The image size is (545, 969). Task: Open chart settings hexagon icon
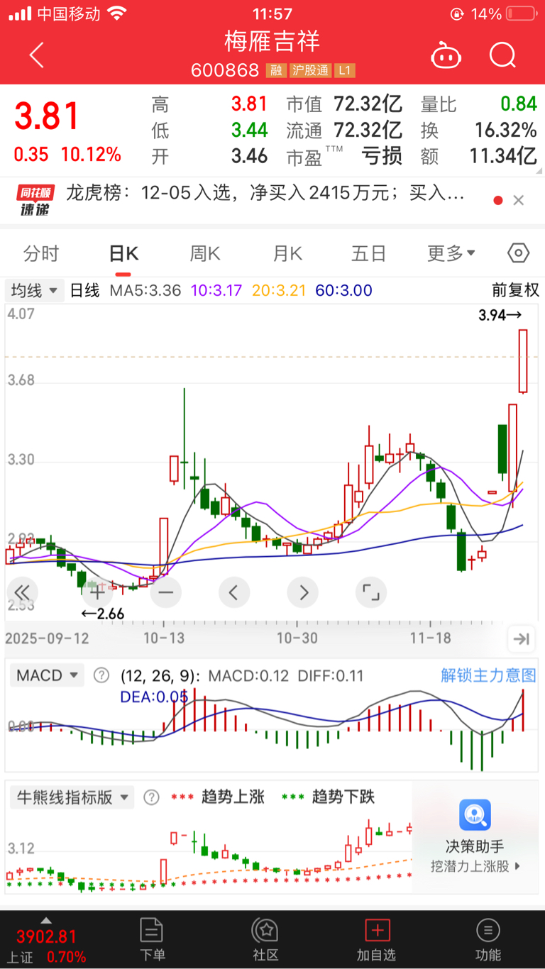click(519, 253)
